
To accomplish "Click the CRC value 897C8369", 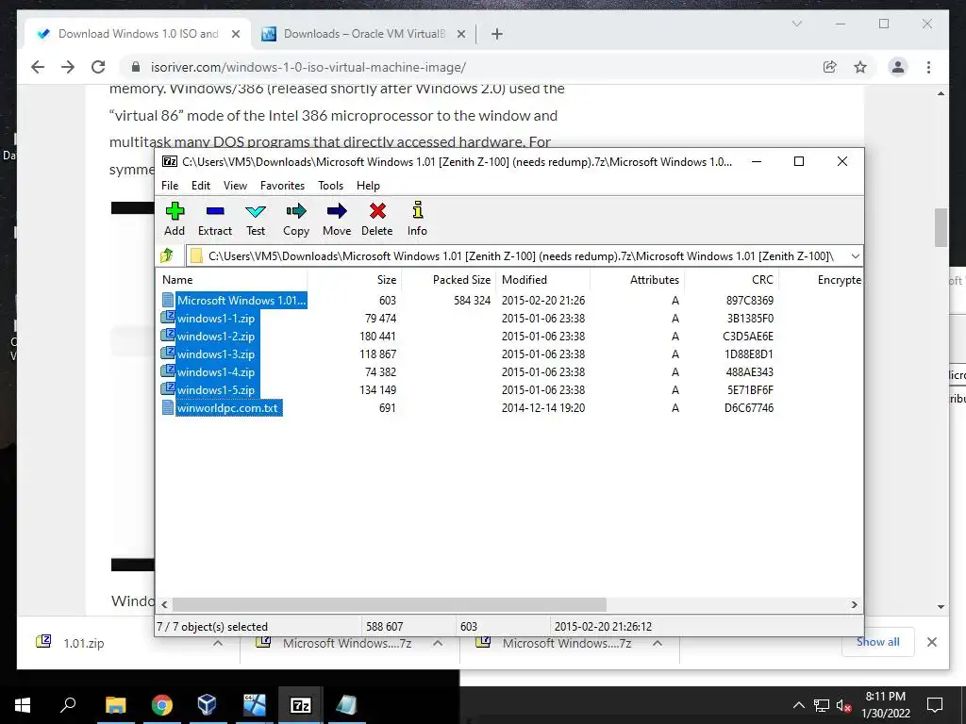I will [x=749, y=301].
